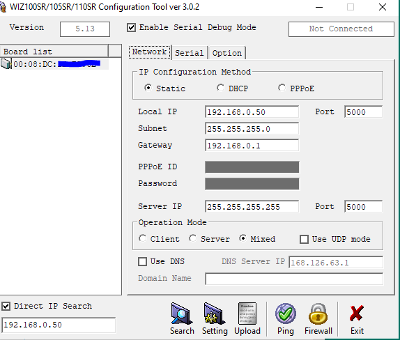Viewport: 400px width, 340px height.
Task: Enable Use UDP mode checkbox
Action: tap(304, 239)
